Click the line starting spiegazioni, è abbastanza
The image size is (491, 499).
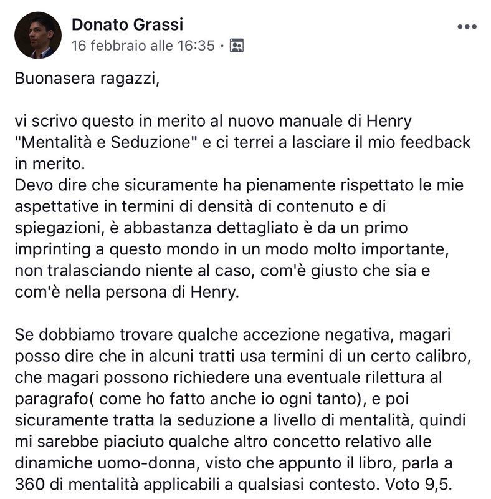[x=211, y=228]
